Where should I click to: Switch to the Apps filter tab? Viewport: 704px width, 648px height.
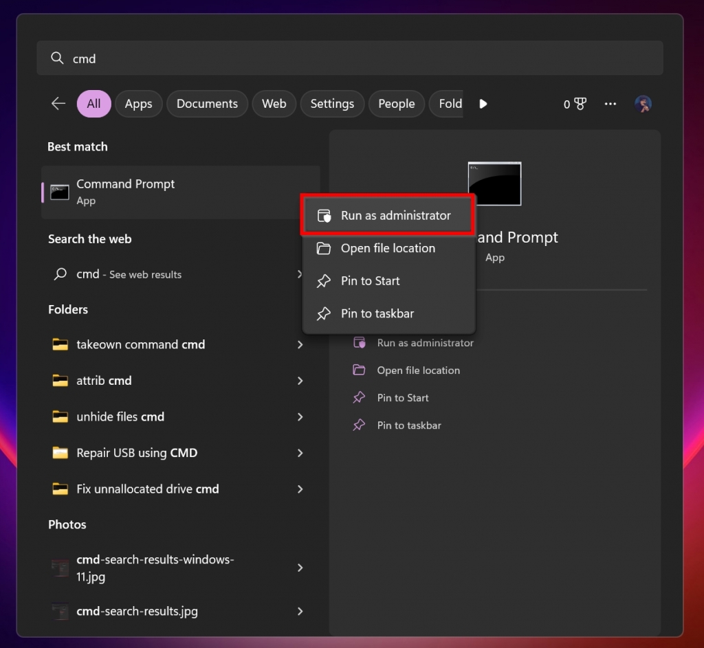tap(138, 104)
